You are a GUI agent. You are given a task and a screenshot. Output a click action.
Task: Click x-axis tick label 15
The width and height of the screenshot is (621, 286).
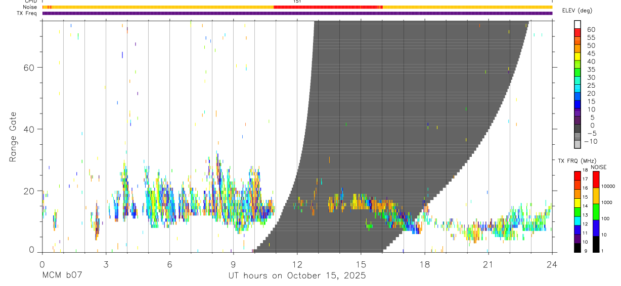point(361,264)
